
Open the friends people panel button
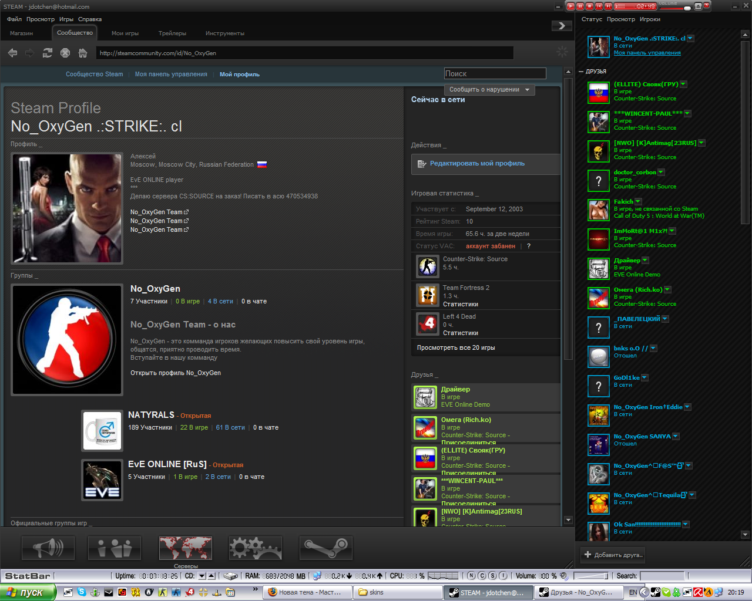click(x=115, y=548)
